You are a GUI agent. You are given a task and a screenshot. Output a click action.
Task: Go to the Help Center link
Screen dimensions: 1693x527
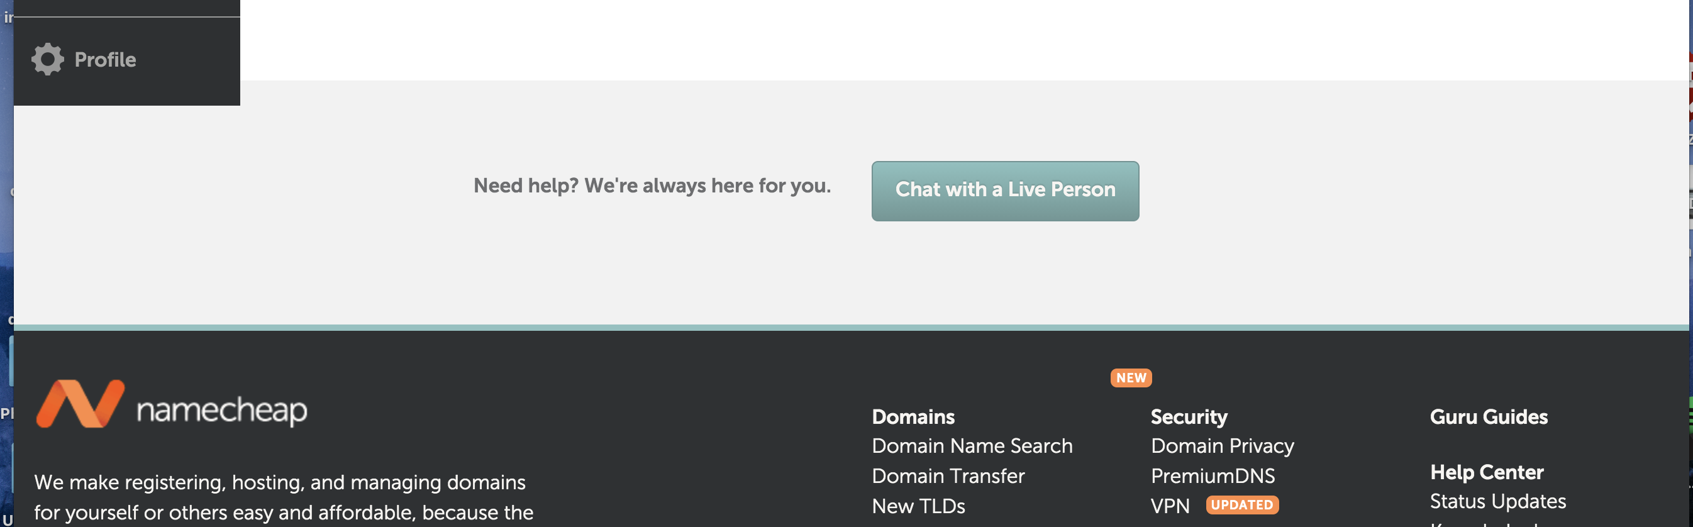1486,472
